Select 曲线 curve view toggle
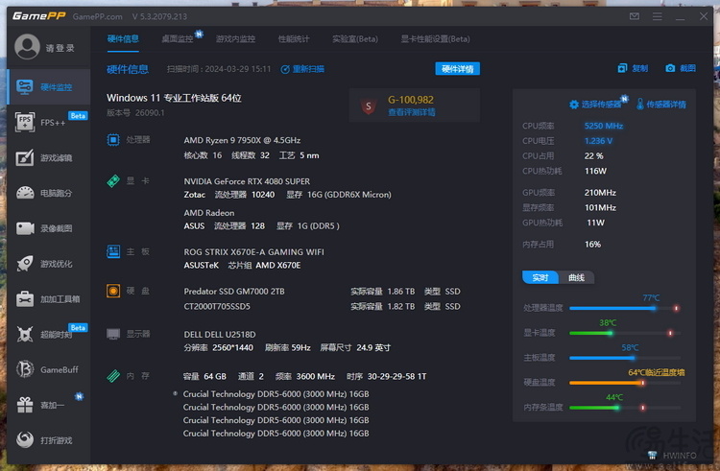Screen dimensions: 720x471 click(x=576, y=277)
